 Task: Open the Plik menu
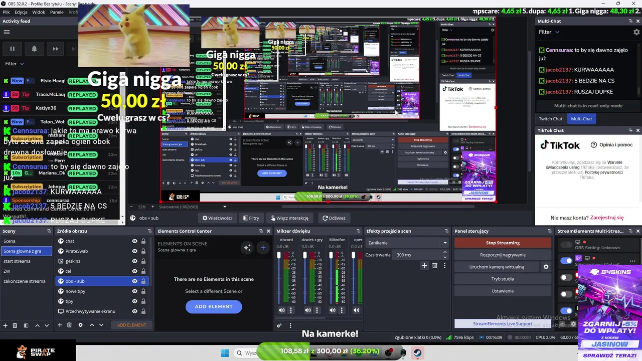coord(6,12)
